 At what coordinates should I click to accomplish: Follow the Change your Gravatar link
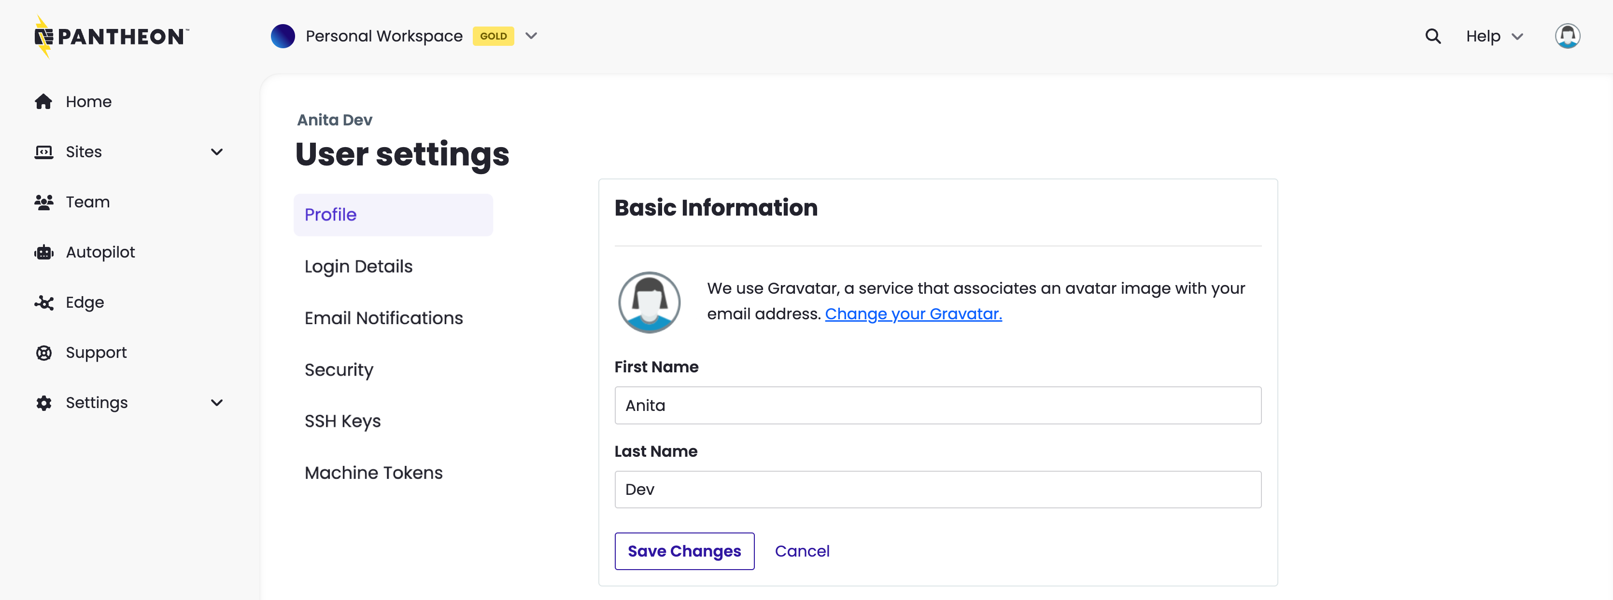[x=913, y=314]
